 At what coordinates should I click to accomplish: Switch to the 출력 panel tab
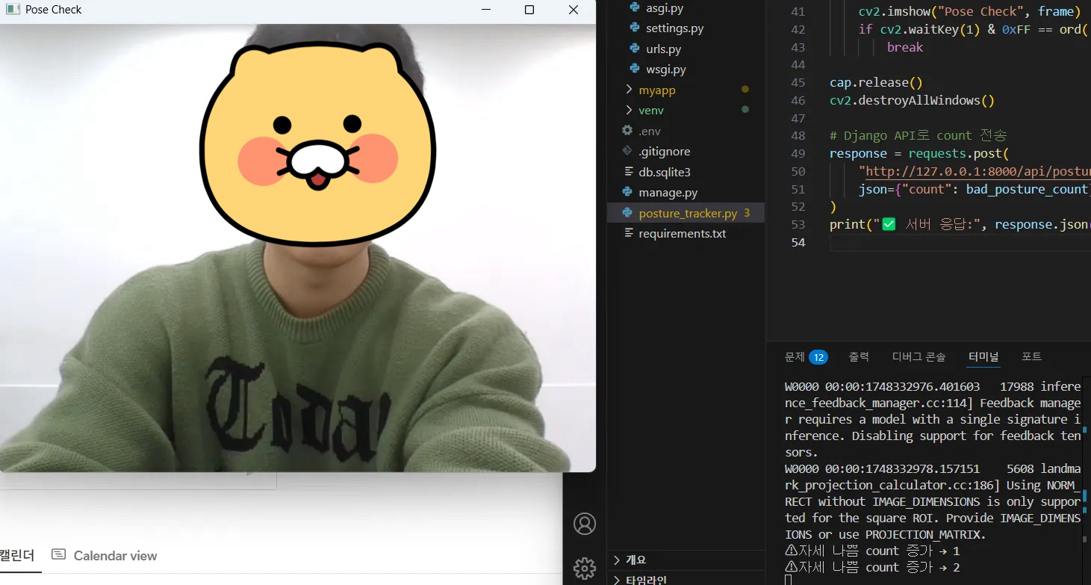coord(859,357)
